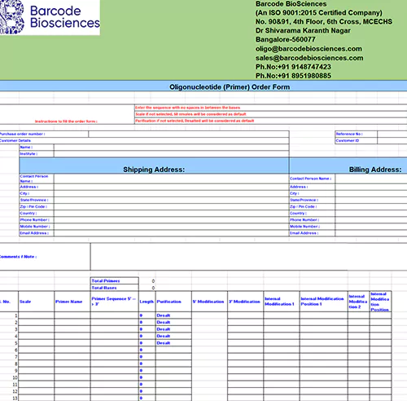407x401 pixels.
Task: Click the Internal Modification 1 column header
Action: (x=282, y=302)
